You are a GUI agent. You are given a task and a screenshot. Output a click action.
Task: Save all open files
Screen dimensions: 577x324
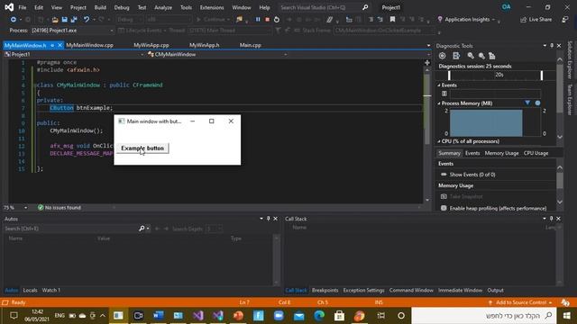(74, 20)
